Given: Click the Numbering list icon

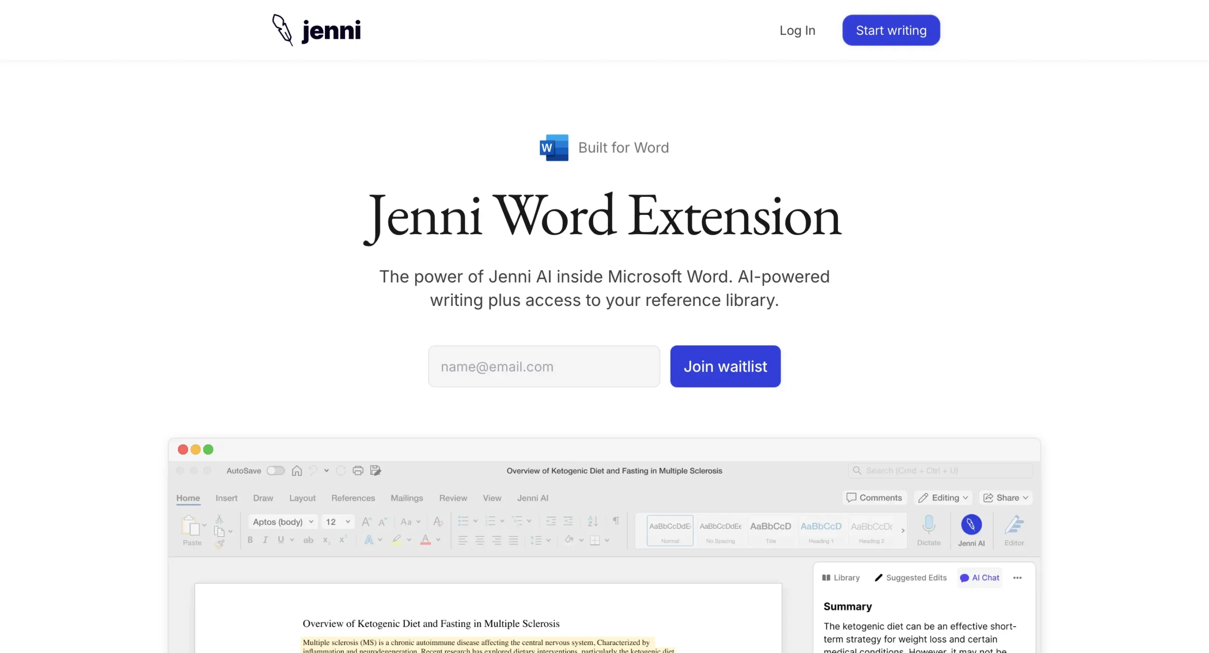Looking at the screenshot, I should [490, 521].
